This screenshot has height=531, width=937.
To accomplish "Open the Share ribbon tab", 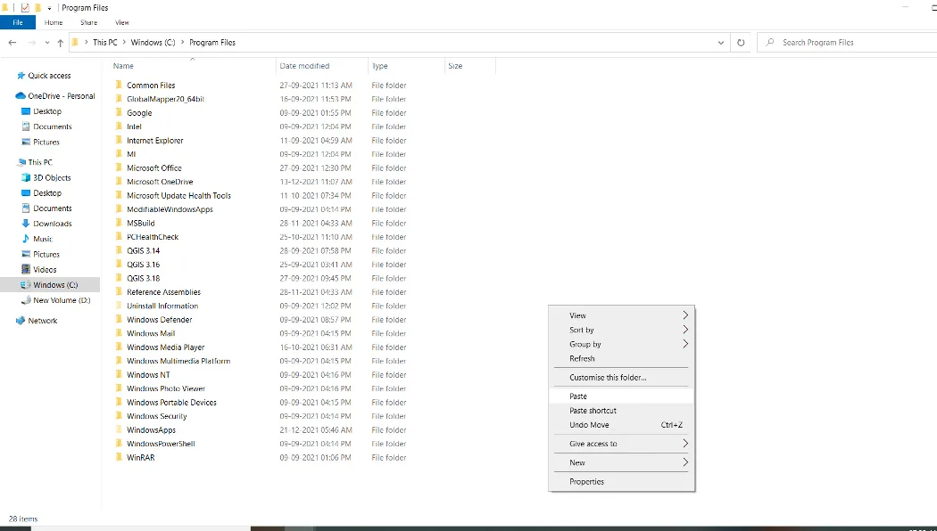I will point(89,22).
